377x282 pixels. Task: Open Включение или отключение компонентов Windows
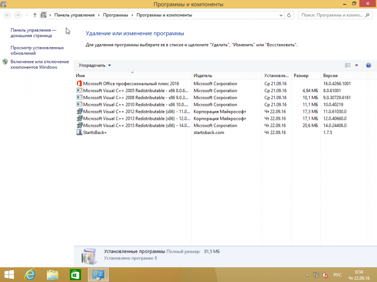40,64
